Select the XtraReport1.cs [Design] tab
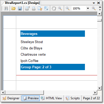This screenshot has width=104, height=104. (x=22, y=3)
